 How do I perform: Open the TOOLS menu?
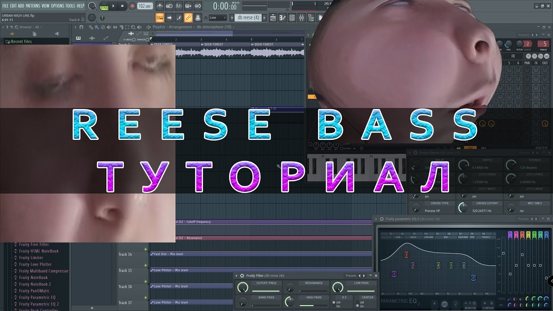(70, 6)
